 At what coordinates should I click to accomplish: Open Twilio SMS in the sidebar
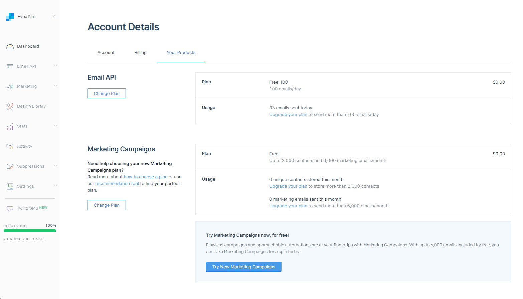(x=27, y=208)
